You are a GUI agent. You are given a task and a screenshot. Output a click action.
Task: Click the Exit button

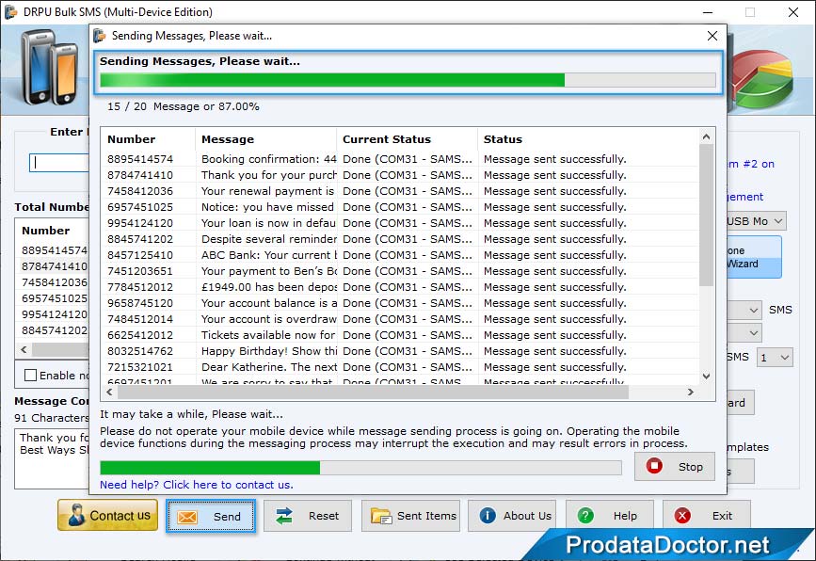[x=707, y=516]
